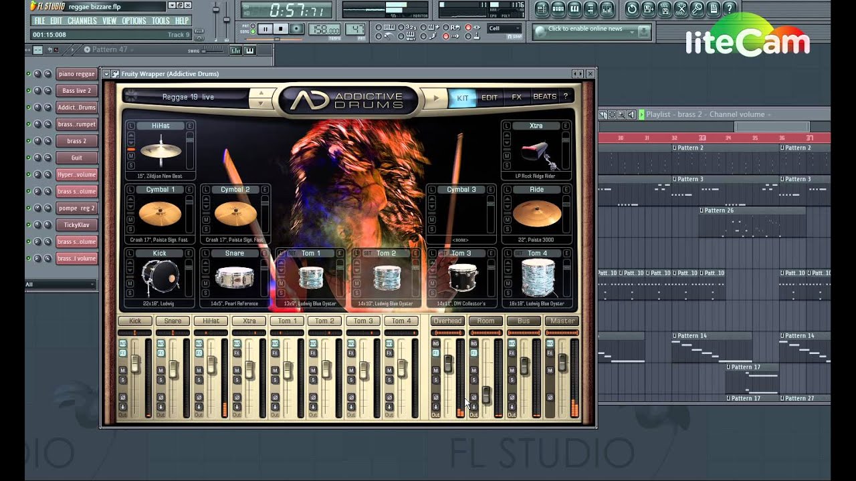Open the TOOLS menu
Viewport: 856px width, 481px height.
pyautogui.click(x=160, y=21)
